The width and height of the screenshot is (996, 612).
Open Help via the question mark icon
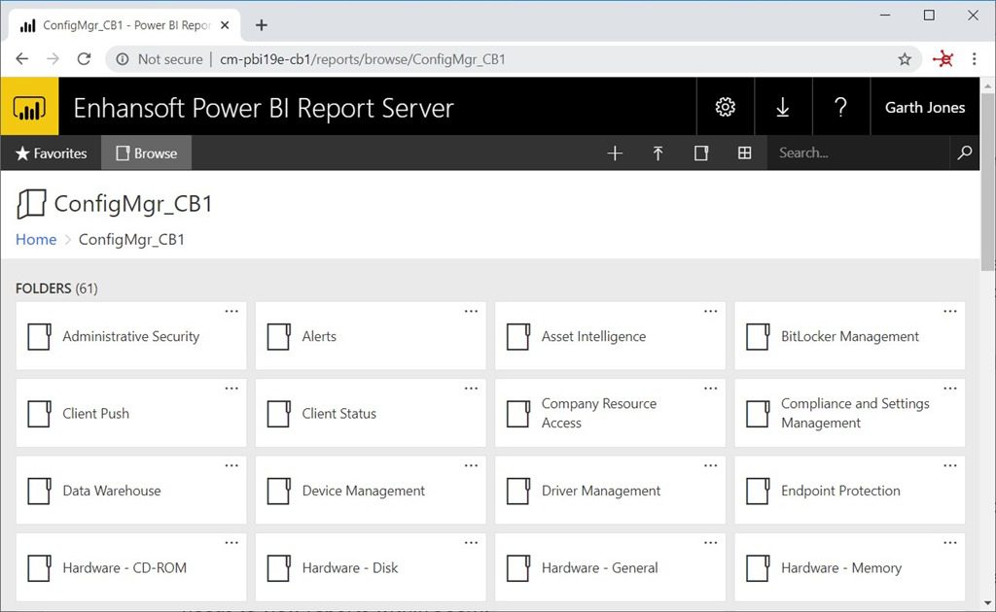coord(840,107)
